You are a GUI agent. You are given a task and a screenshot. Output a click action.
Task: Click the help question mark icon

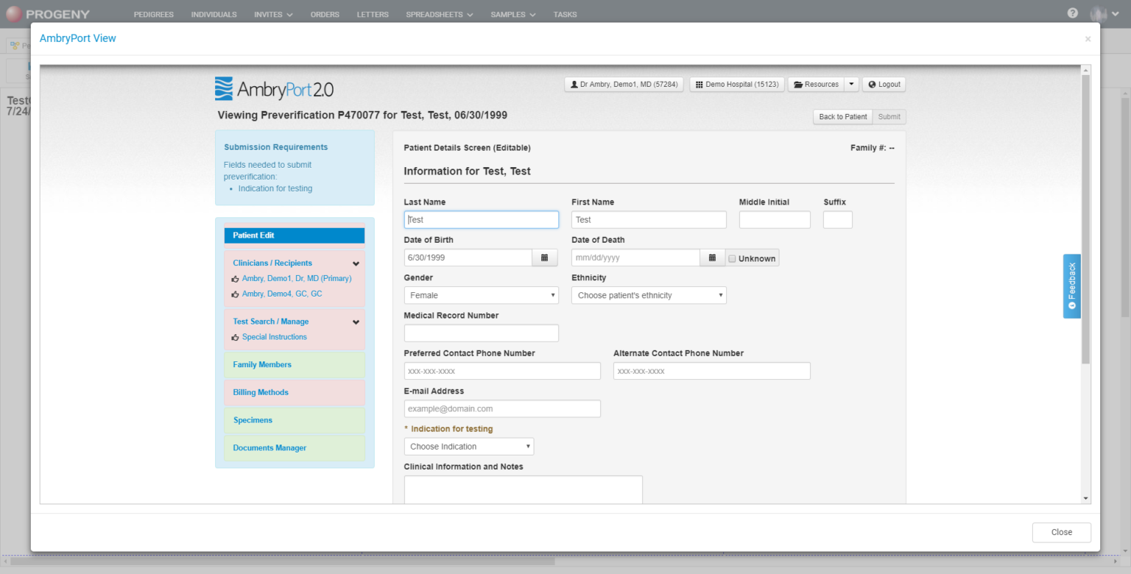coord(1073,13)
